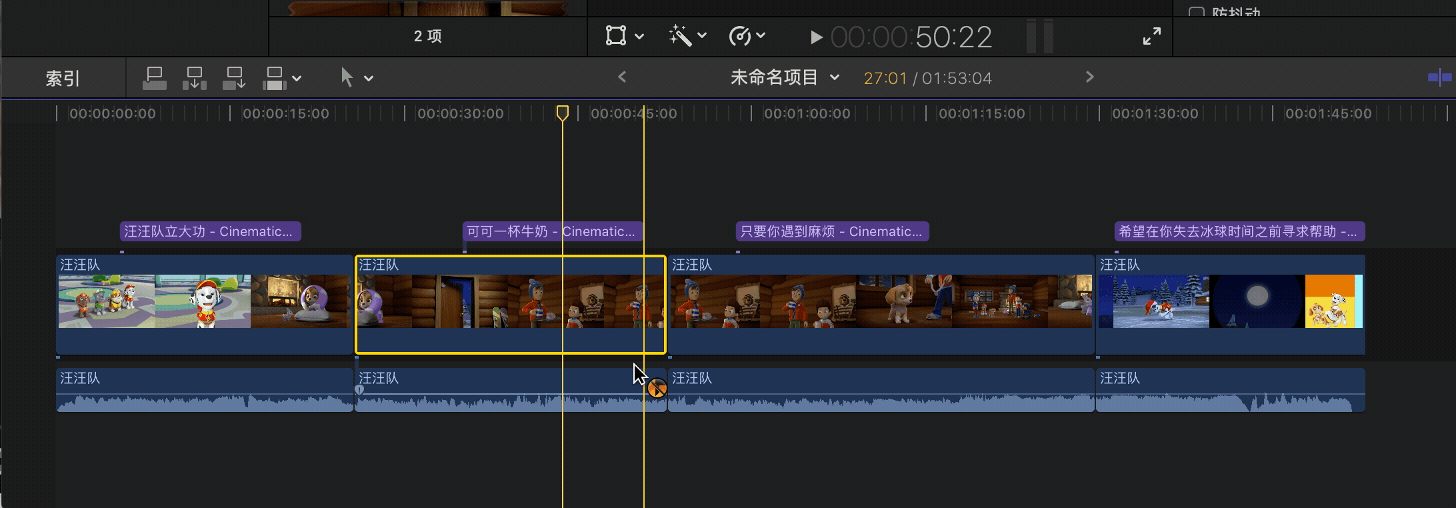Screen dimensions: 1456x508
Task: Click the connect clip to primary storyline icon
Action: coord(155,78)
